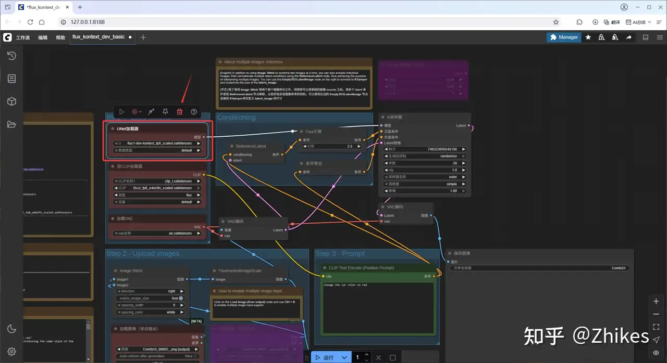Cancel current run X icon
This screenshot has height=363, width=667.
coord(379,358)
